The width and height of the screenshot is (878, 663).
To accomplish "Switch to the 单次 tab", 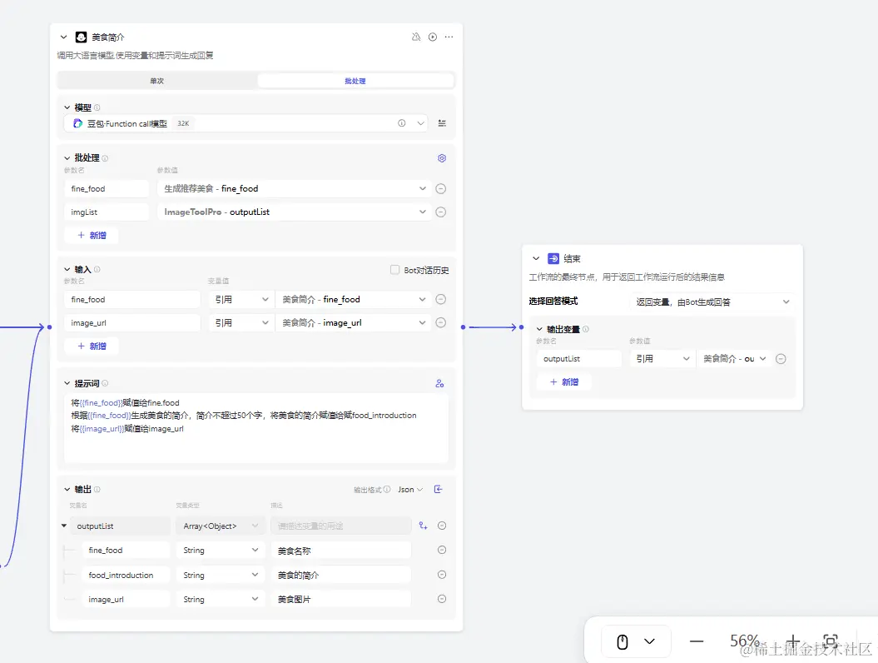I will [156, 81].
